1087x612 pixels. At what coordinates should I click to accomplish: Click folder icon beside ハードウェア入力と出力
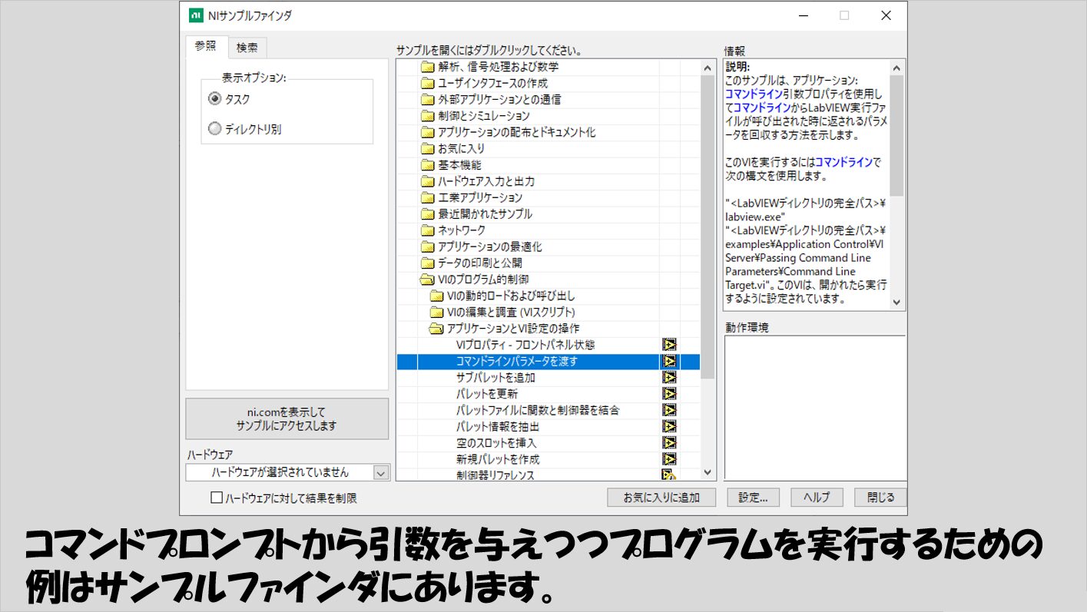428,181
